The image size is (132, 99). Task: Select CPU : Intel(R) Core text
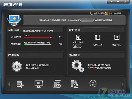[x=78, y=45]
